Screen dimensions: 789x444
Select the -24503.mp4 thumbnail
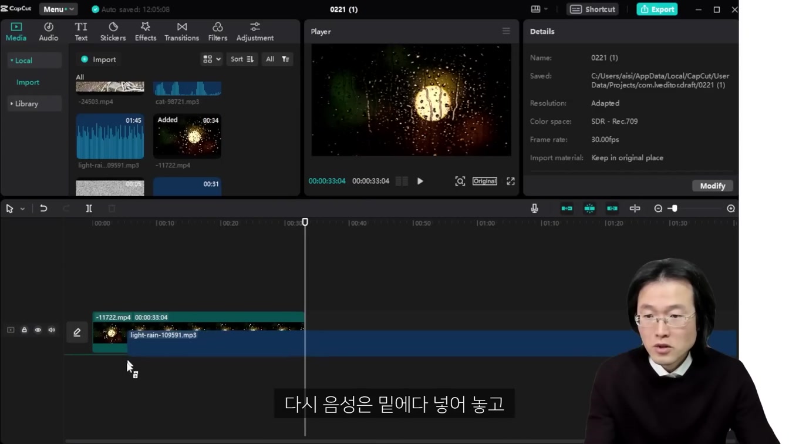coord(110,88)
